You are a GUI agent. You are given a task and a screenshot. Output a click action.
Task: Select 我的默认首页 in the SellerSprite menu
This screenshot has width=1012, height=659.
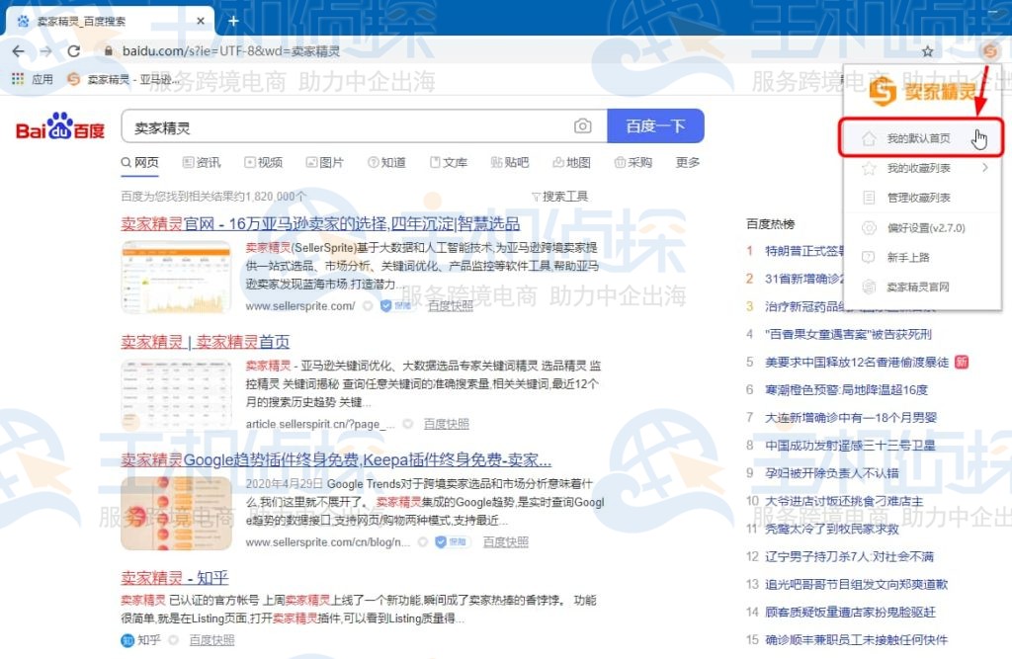tap(919, 138)
